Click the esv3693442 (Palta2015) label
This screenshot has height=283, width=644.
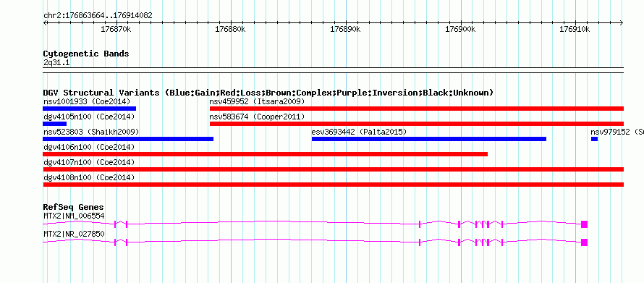tap(359, 132)
